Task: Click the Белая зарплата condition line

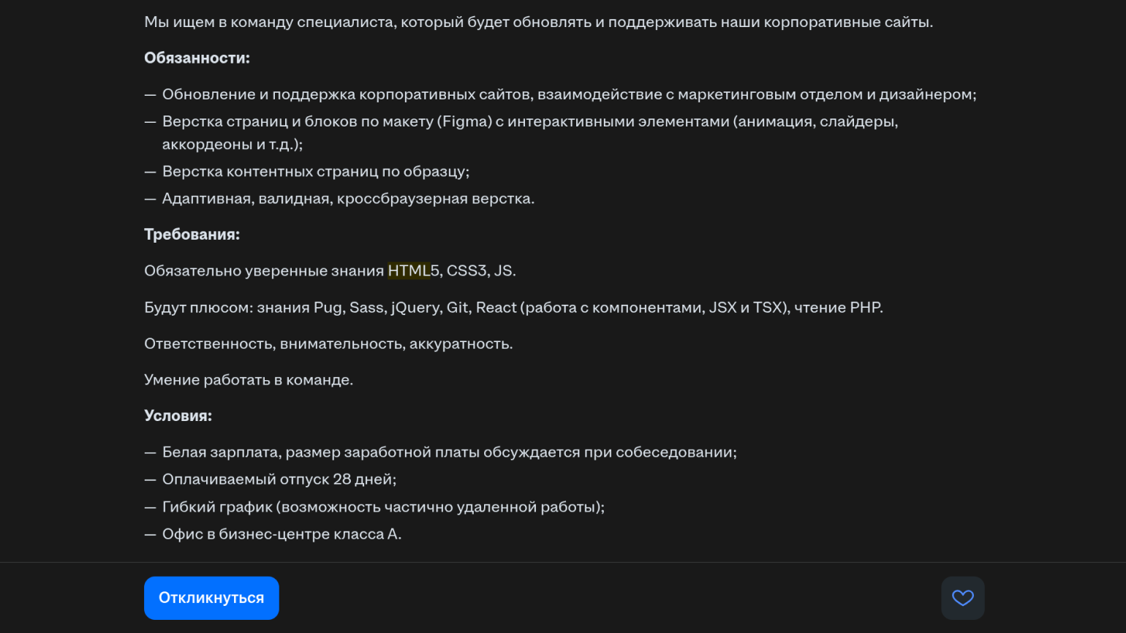Action: [x=449, y=452]
